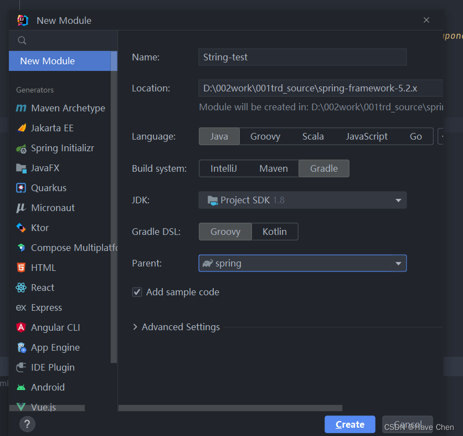463x436 pixels.
Task: Click the Quarkus icon
Action: 21,188
